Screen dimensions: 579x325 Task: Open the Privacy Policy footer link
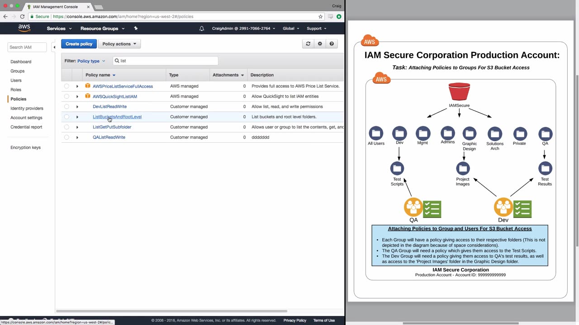click(x=295, y=320)
